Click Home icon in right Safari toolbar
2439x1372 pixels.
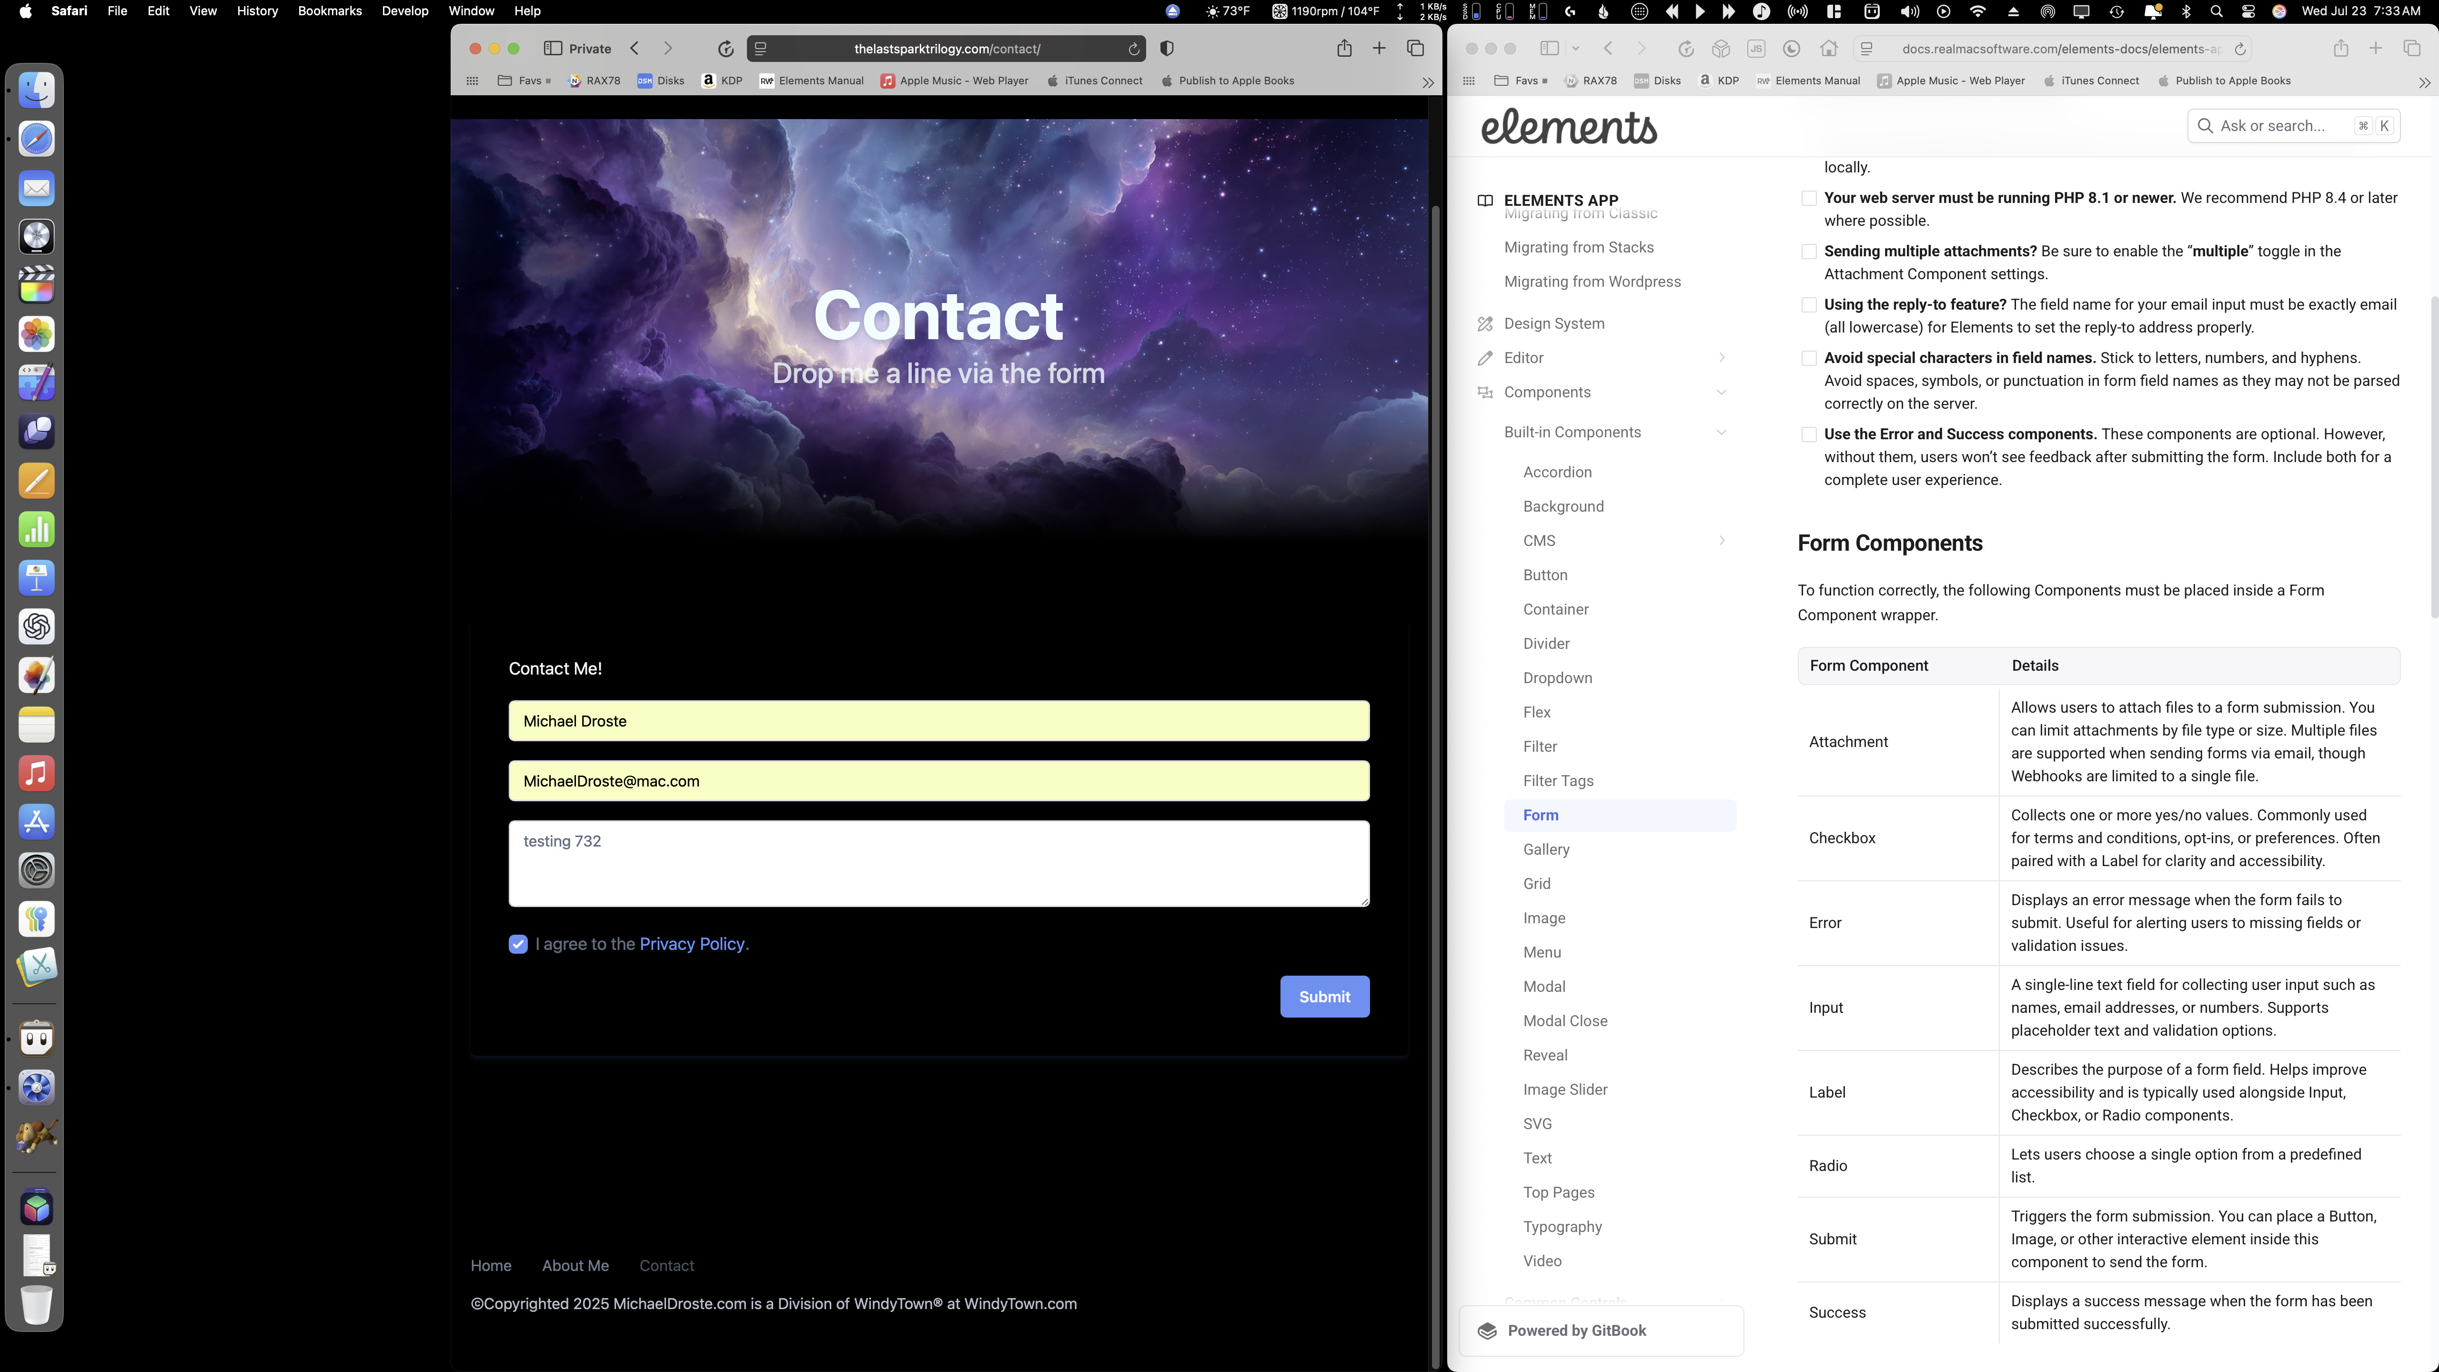click(1828, 48)
